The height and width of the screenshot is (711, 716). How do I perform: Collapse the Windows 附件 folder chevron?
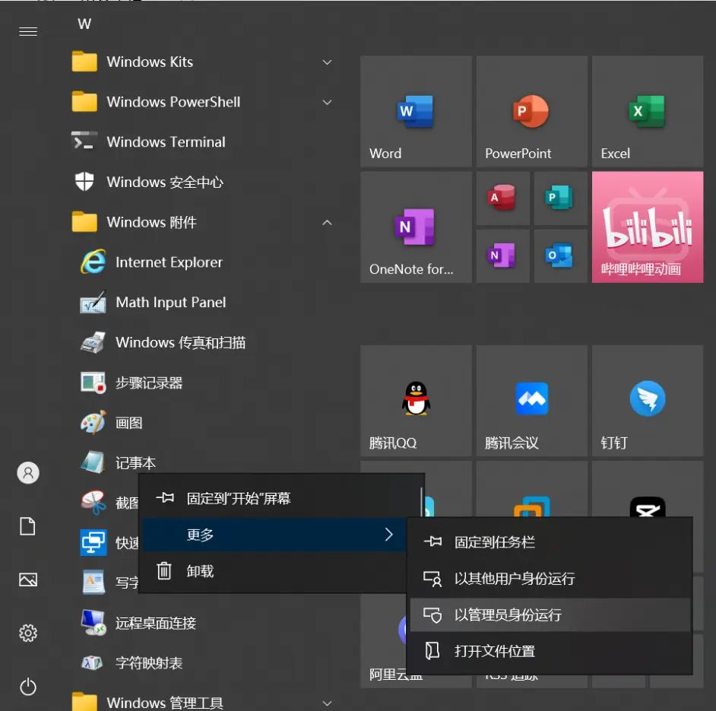pos(327,223)
